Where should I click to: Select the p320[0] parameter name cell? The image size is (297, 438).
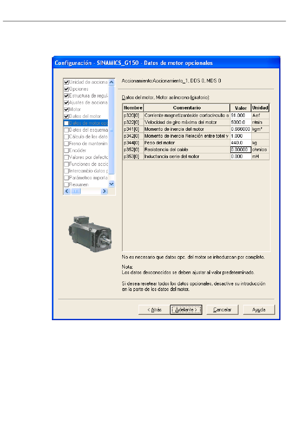coord(133,115)
